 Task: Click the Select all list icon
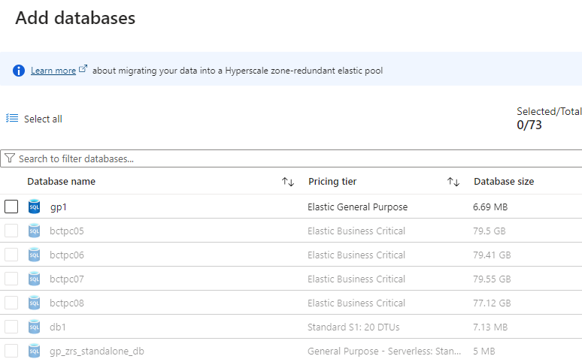pyautogui.click(x=12, y=119)
